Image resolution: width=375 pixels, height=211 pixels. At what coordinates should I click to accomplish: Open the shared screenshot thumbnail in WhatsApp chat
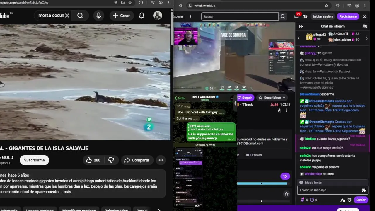pos(189,178)
